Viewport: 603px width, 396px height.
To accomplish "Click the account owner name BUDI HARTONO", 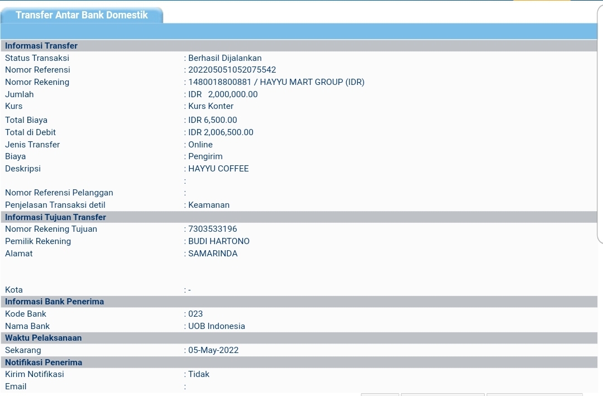I will tap(219, 241).
